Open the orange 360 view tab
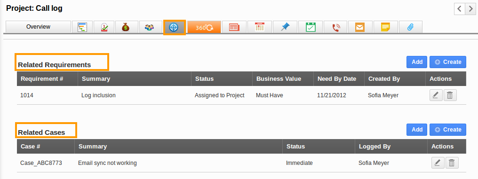The image size is (478, 179). click(204, 27)
